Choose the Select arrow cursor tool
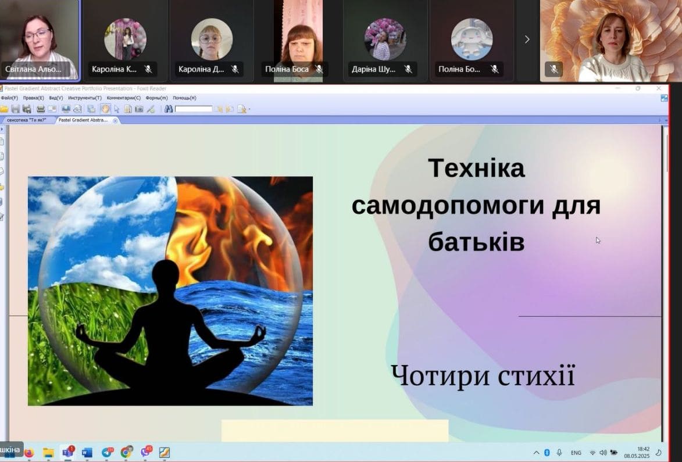 point(117,109)
